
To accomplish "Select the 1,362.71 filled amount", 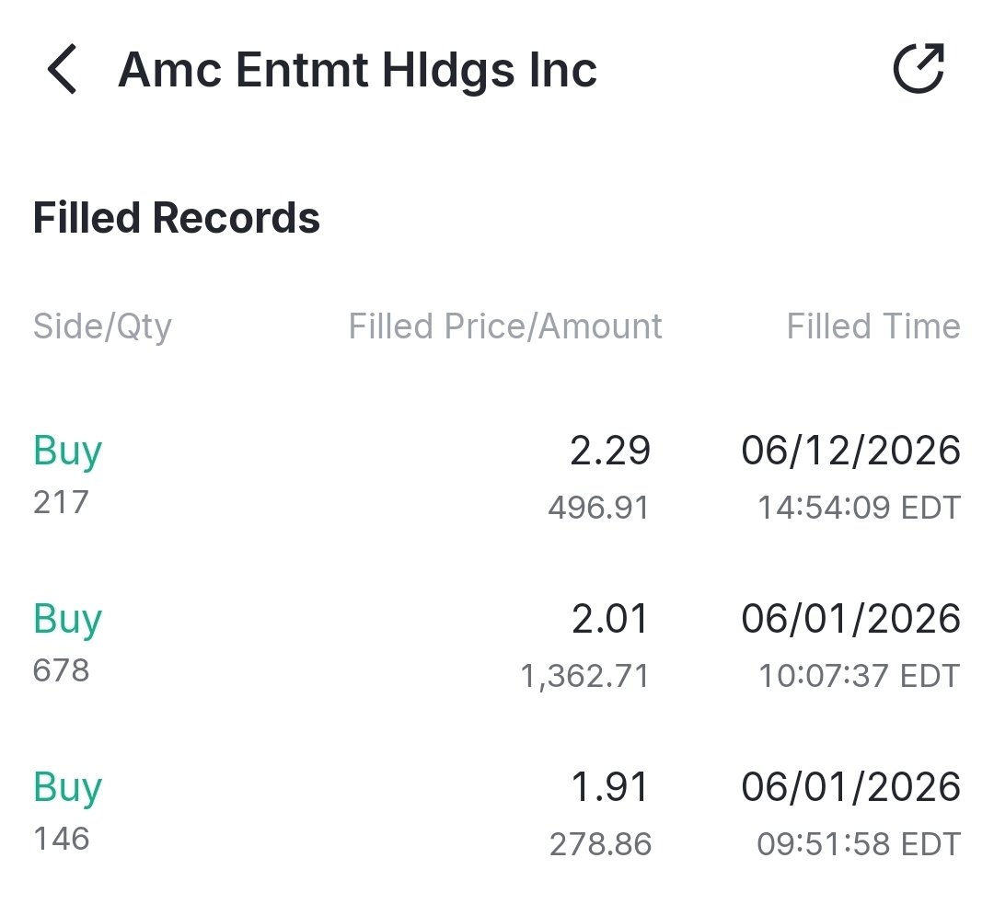I will coord(584,676).
